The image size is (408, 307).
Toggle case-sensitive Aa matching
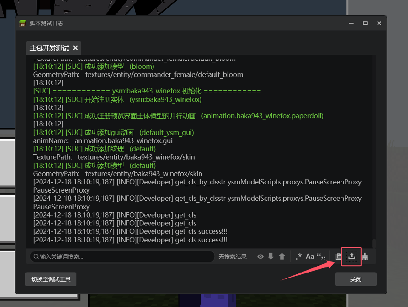click(x=310, y=257)
